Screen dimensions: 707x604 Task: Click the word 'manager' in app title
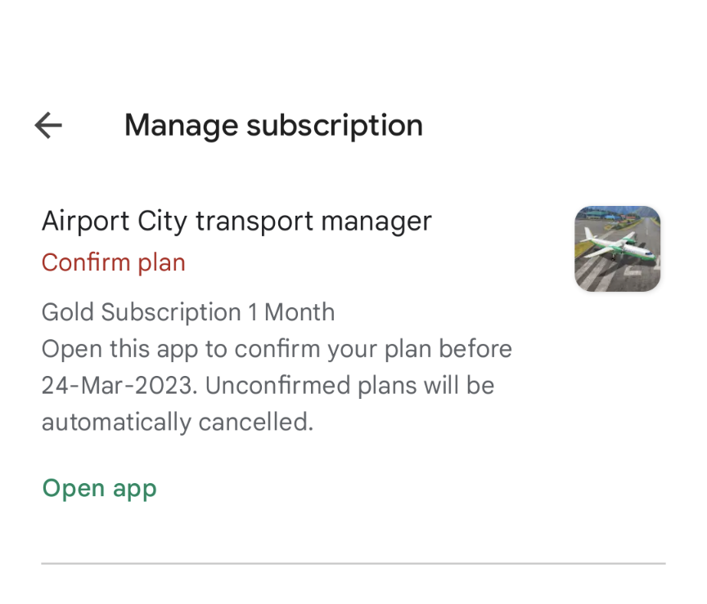376,222
